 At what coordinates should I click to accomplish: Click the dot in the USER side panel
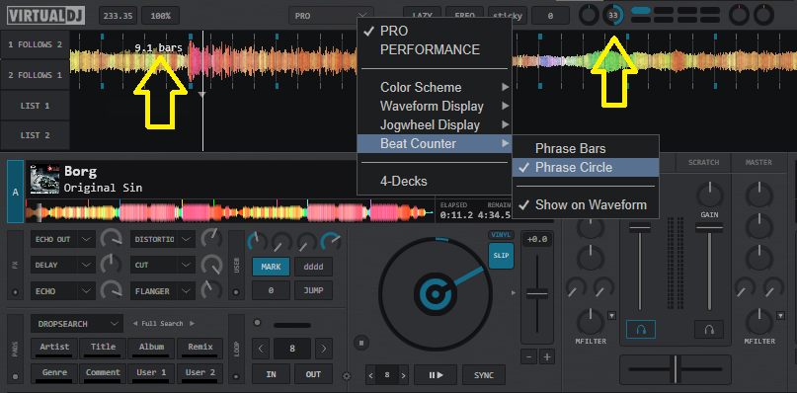pos(236,292)
